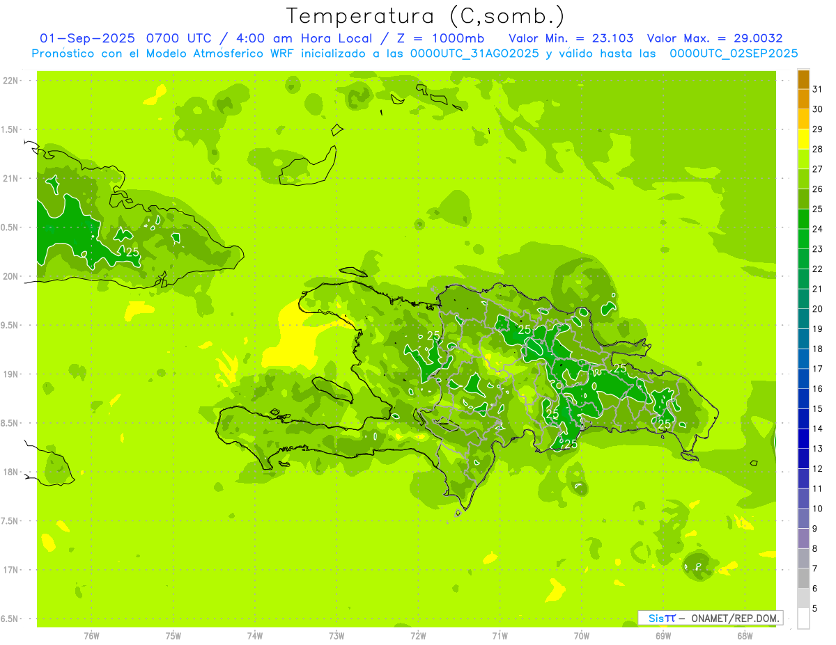Click the "18N" latitude label
Screen dimensions: 836x645
pyautogui.click(x=10, y=472)
